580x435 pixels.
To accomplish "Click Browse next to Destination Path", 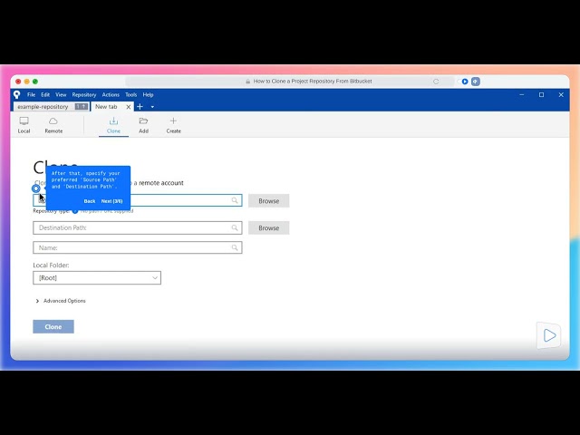I will tap(268, 227).
